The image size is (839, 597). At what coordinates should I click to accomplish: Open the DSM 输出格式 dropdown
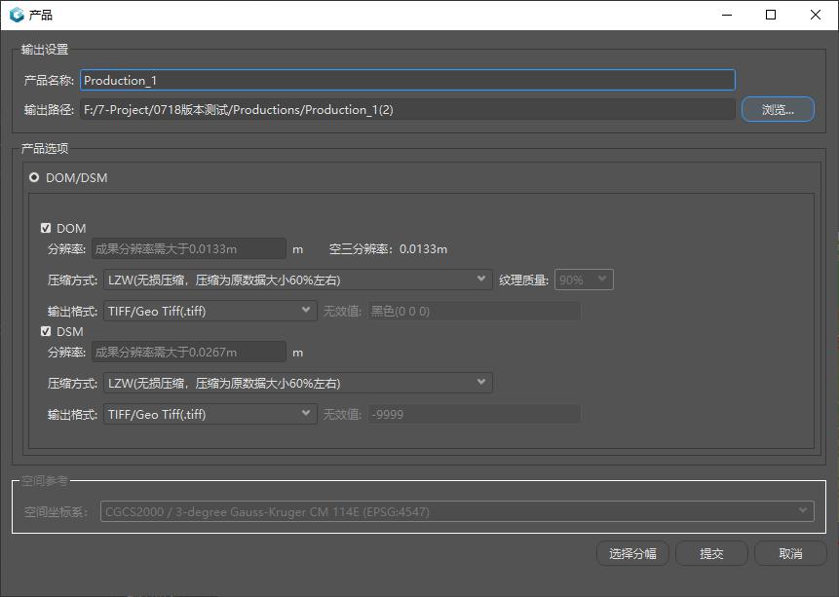pos(210,414)
